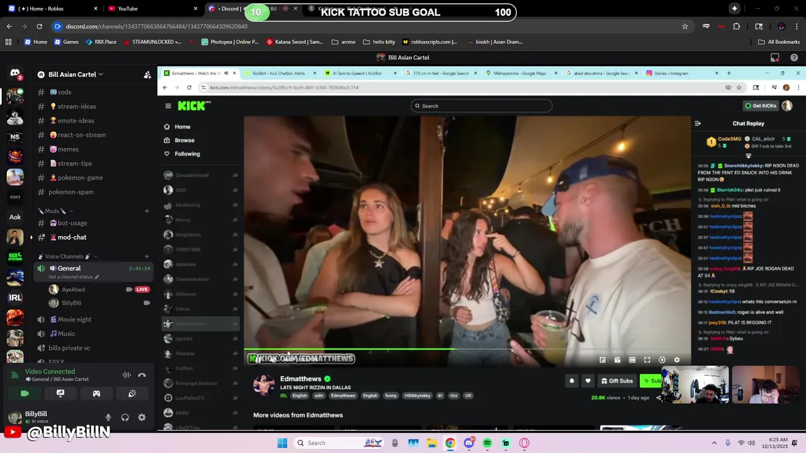Expand Bill Asian Cartel server dropdown

point(100,74)
